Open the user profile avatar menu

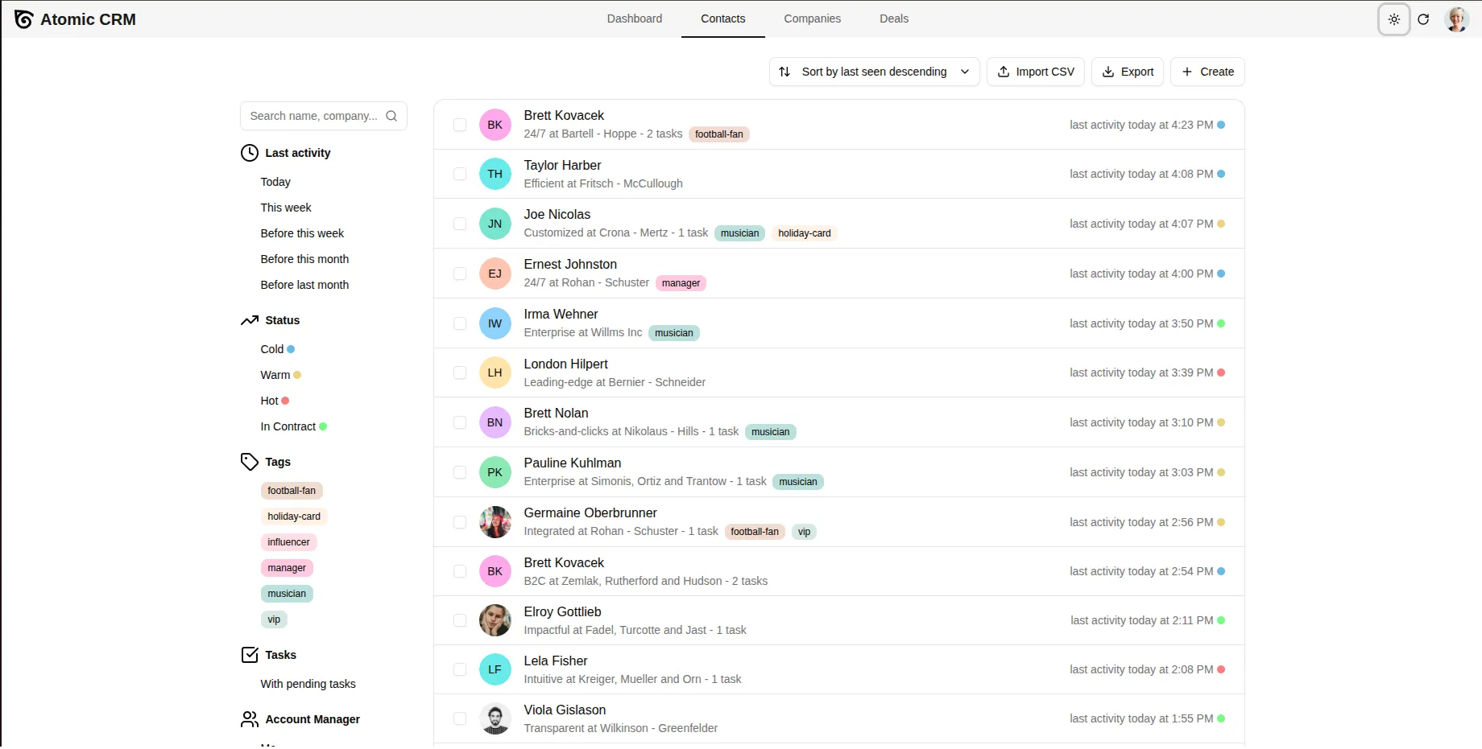pyautogui.click(x=1456, y=19)
